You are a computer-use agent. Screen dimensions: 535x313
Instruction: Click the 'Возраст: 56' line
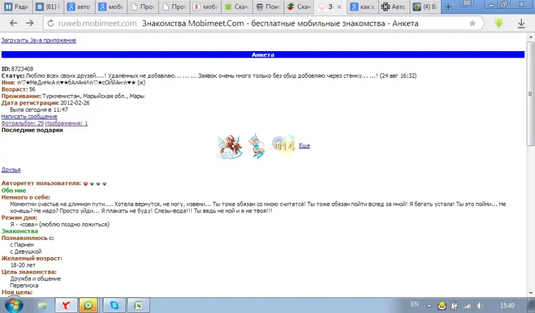pyautogui.click(x=18, y=89)
